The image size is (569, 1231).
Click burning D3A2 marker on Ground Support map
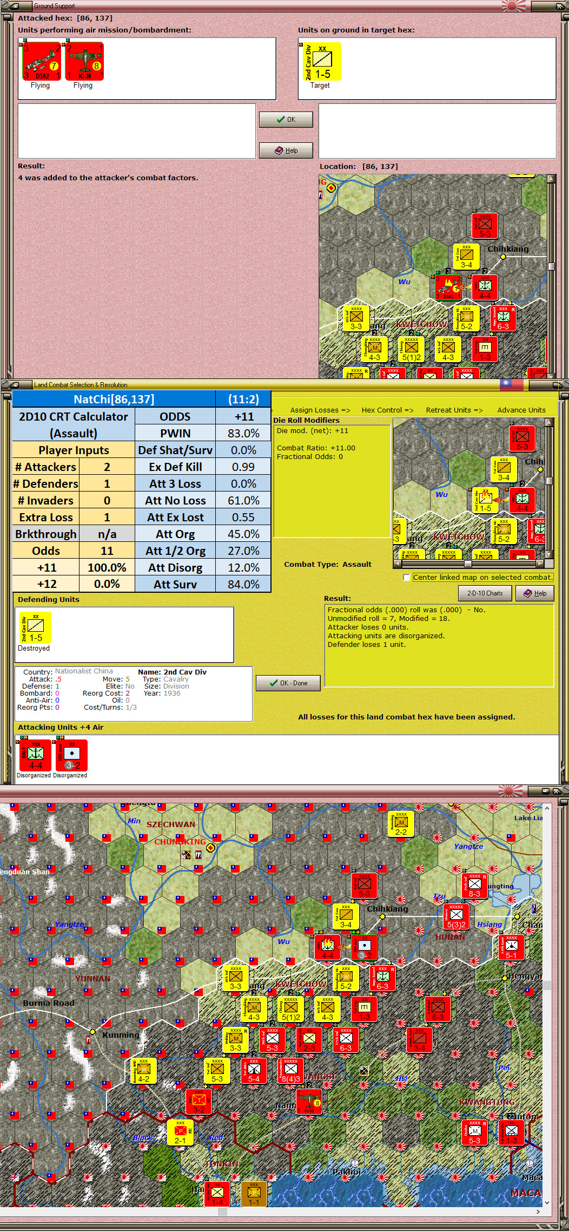pos(449,287)
